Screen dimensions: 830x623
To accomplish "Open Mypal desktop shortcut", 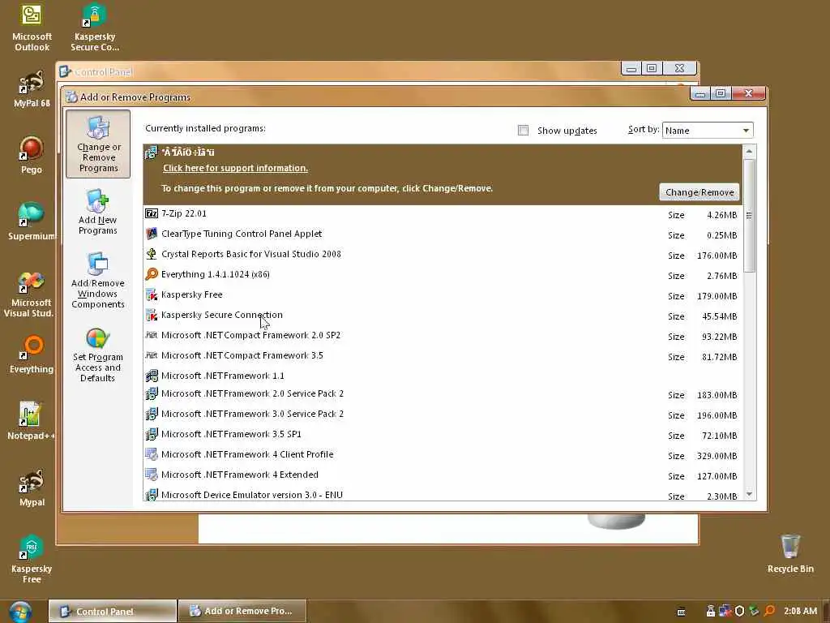I will (32, 488).
